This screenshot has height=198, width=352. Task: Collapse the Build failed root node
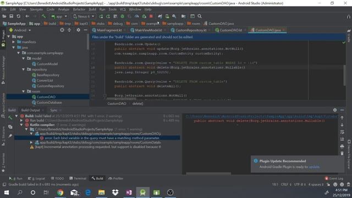(16, 116)
